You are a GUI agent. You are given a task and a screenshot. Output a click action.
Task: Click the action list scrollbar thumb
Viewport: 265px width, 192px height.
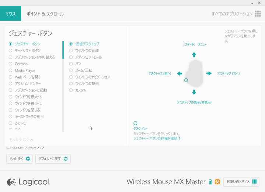coord(63,50)
